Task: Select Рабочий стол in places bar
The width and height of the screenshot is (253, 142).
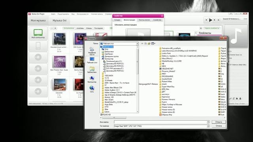Action: (92, 60)
